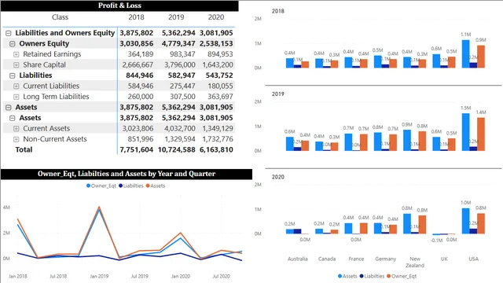Select Australia Assets bar in 2019 chart
Screen dimensions: 503x283
tap(290, 144)
